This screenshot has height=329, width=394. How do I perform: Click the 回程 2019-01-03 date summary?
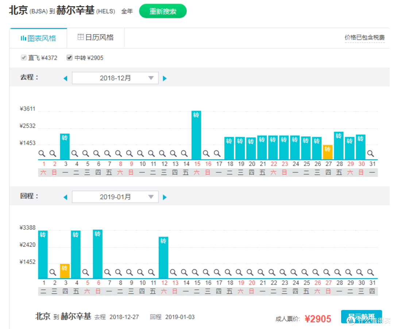click(172, 317)
